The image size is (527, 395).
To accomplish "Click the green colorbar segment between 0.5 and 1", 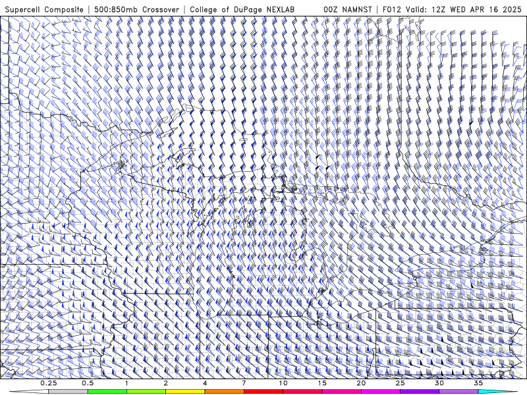I will pyautogui.click(x=107, y=392).
